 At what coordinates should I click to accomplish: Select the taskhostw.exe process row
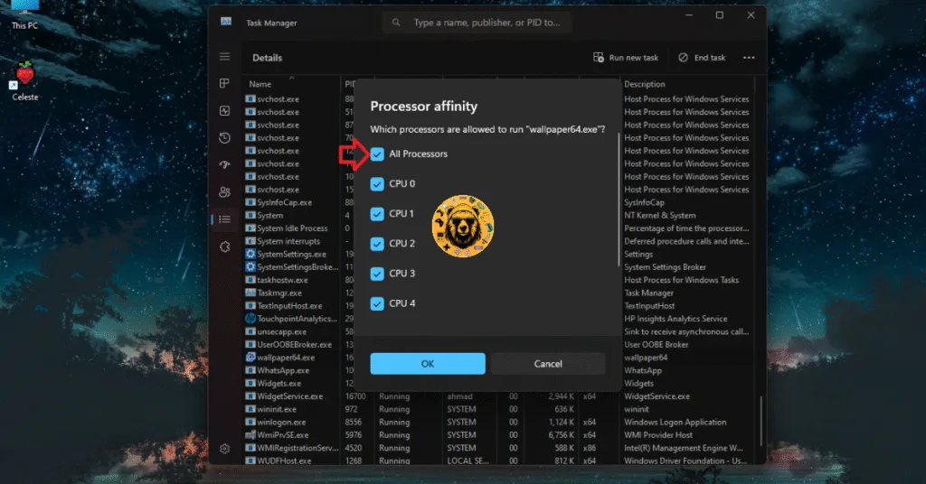(282, 280)
